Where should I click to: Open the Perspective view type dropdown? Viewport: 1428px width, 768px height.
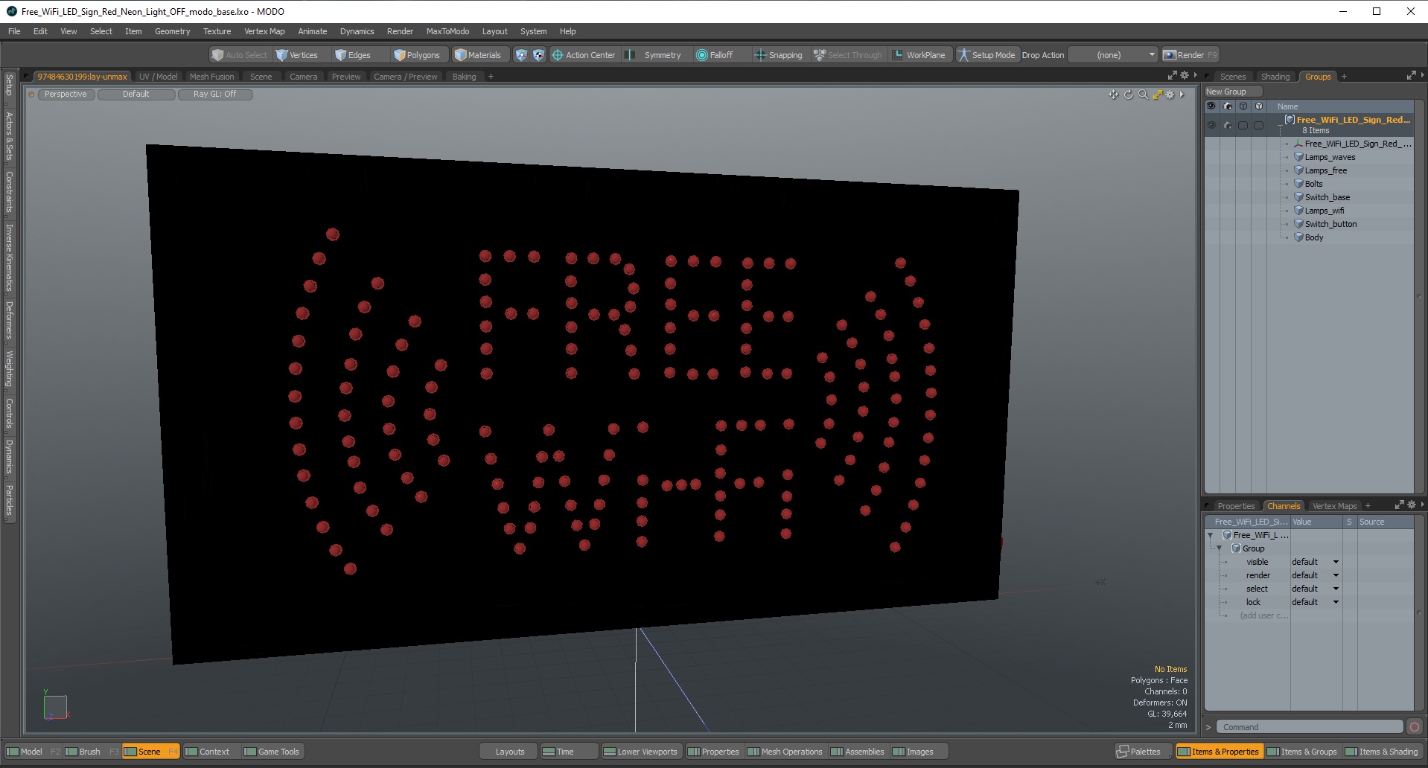click(x=66, y=95)
